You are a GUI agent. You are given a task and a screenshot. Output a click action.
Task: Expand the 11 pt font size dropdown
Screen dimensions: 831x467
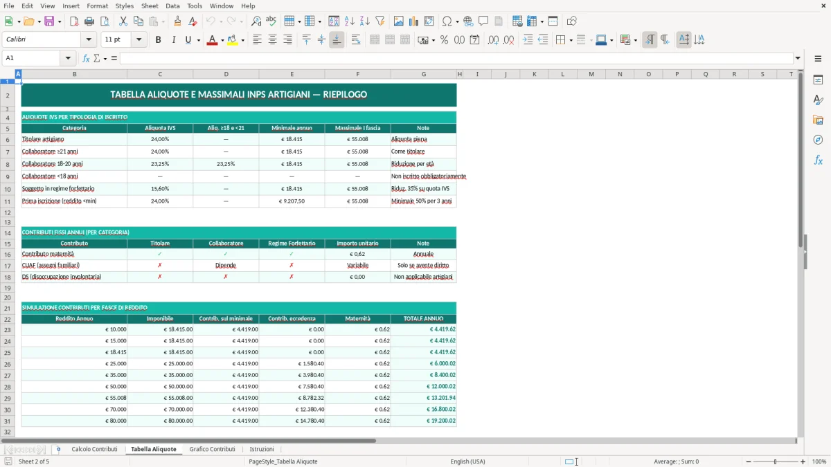(139, 40)
